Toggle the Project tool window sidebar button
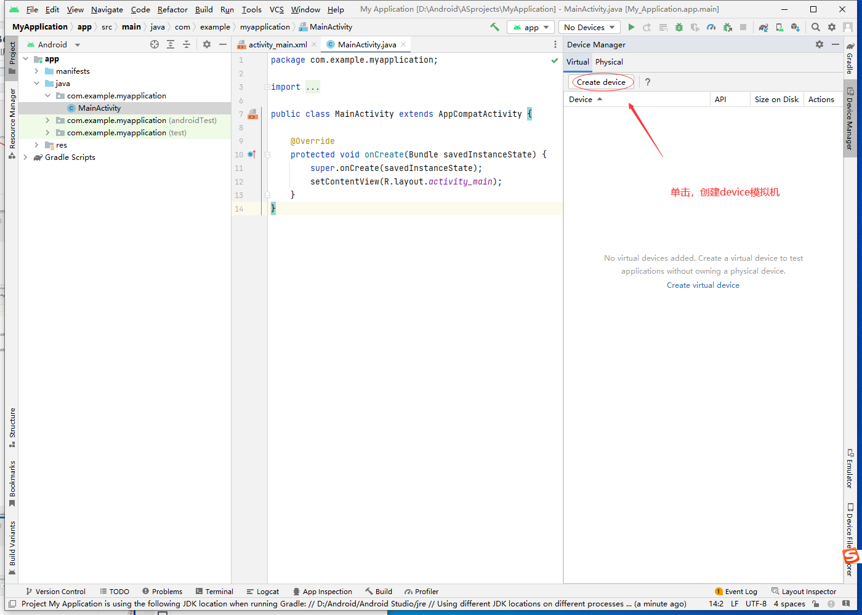This screenshot has width=862, height=615. [x=12, y=58]
